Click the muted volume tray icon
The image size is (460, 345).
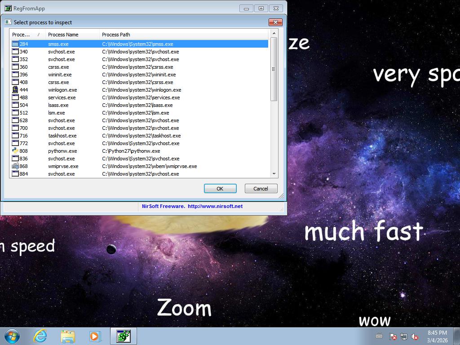click(415, 336)
